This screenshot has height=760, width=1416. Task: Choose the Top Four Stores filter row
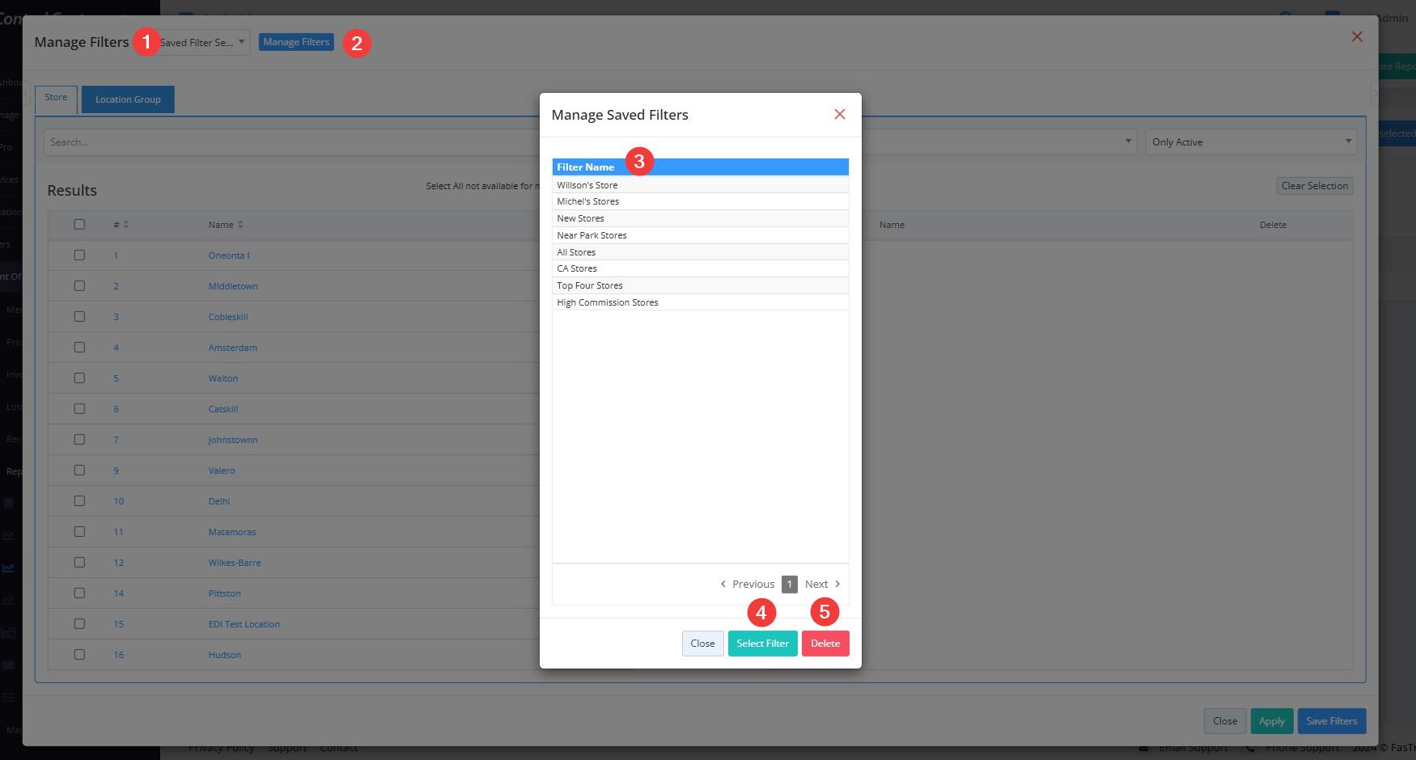pos(590,285)
